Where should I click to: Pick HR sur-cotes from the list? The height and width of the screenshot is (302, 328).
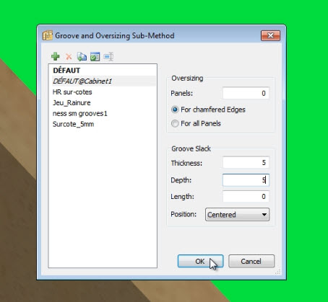click(x=72, y=92)
